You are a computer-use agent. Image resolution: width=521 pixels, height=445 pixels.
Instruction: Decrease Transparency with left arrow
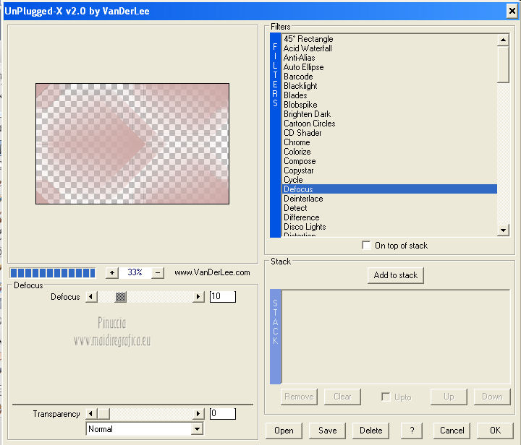[91, 413]
